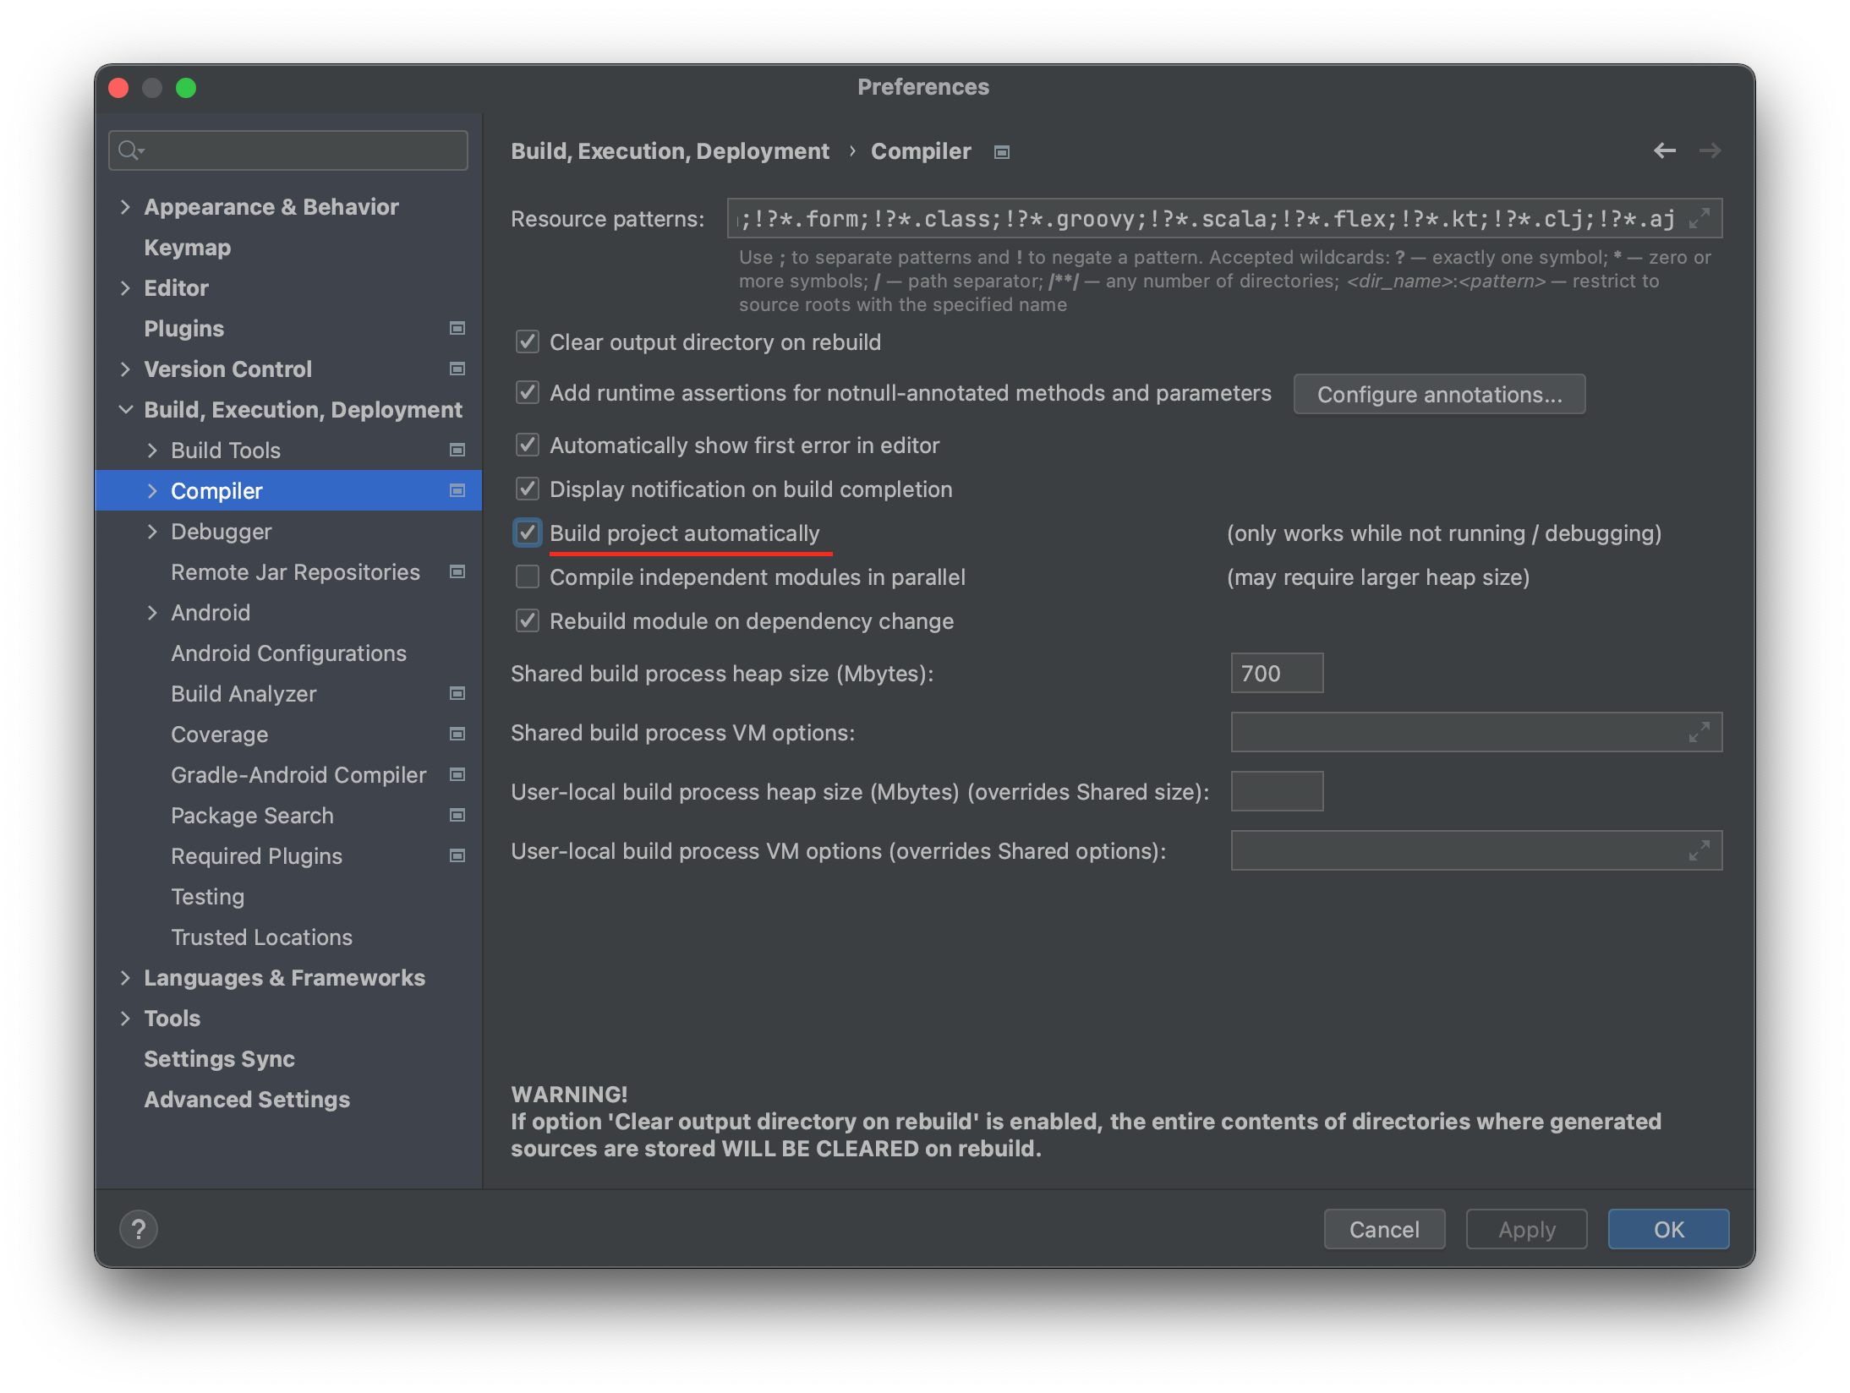This screenshot has height=1393, width=1850.
Task: Click the Shared heap size field
Action: point(1277,673)
